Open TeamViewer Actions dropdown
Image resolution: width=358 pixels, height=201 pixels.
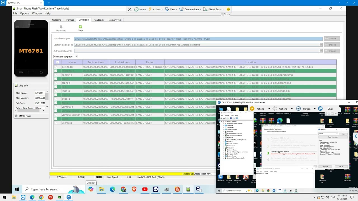(x=156, y=9)
